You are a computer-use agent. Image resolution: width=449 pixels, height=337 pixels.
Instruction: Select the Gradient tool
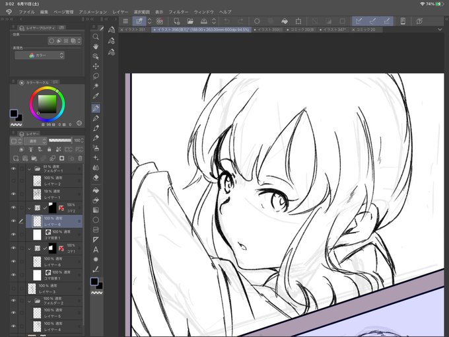tap(96, 210)
